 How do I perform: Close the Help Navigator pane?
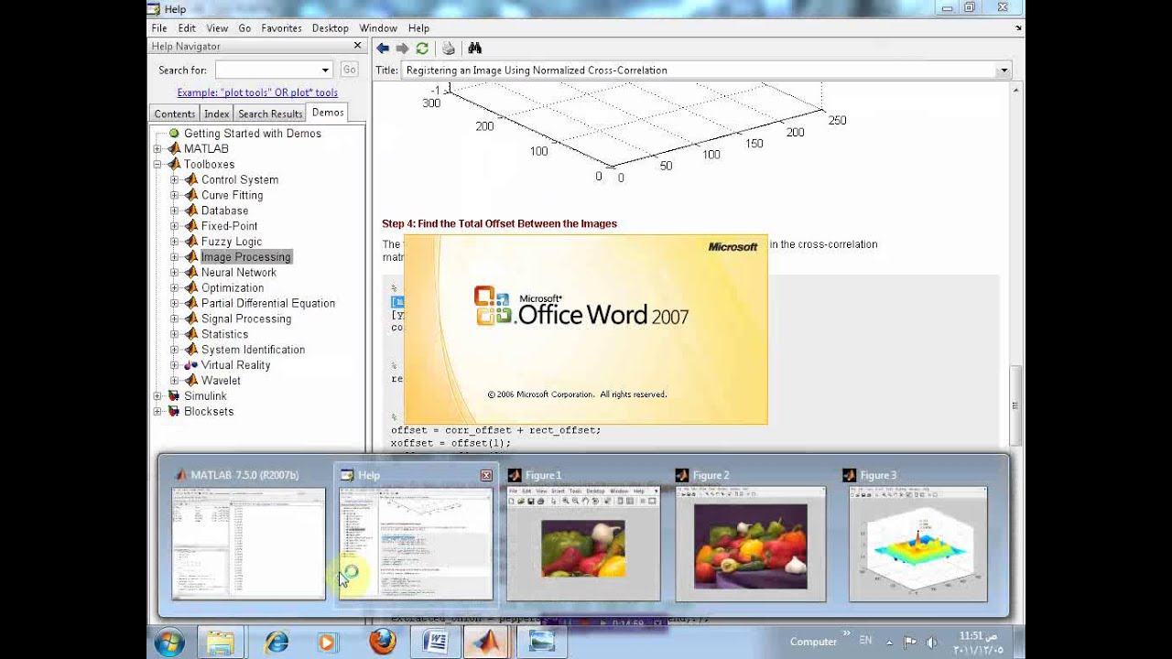point(357,46)
